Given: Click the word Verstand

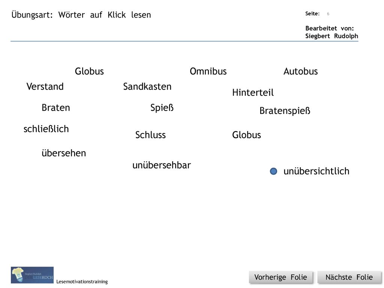Looking at the screenshot, I should point(45,87).
